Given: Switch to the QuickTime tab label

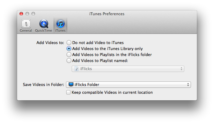Looking at the screenshot, I should [x=43, y=31].
